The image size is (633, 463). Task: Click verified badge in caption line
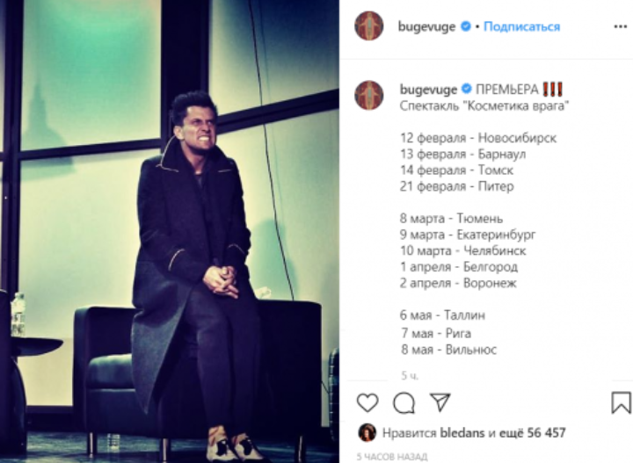[467, 89]
